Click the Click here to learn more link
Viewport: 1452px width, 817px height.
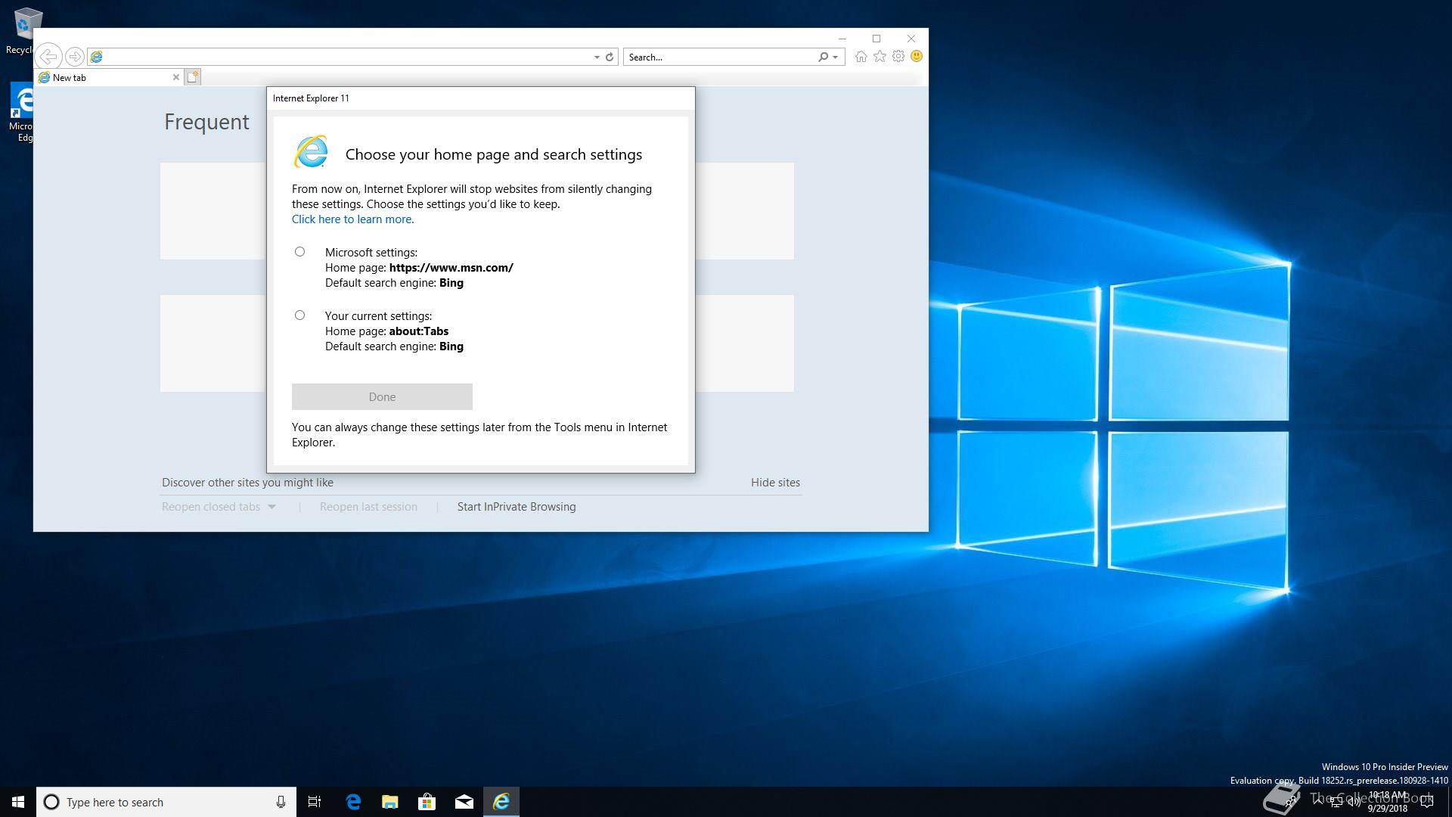pyautogui.click(x=352, y=219)
